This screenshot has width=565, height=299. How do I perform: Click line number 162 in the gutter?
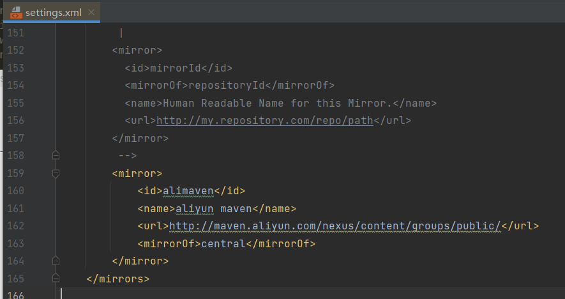click(x=15, y=226)
